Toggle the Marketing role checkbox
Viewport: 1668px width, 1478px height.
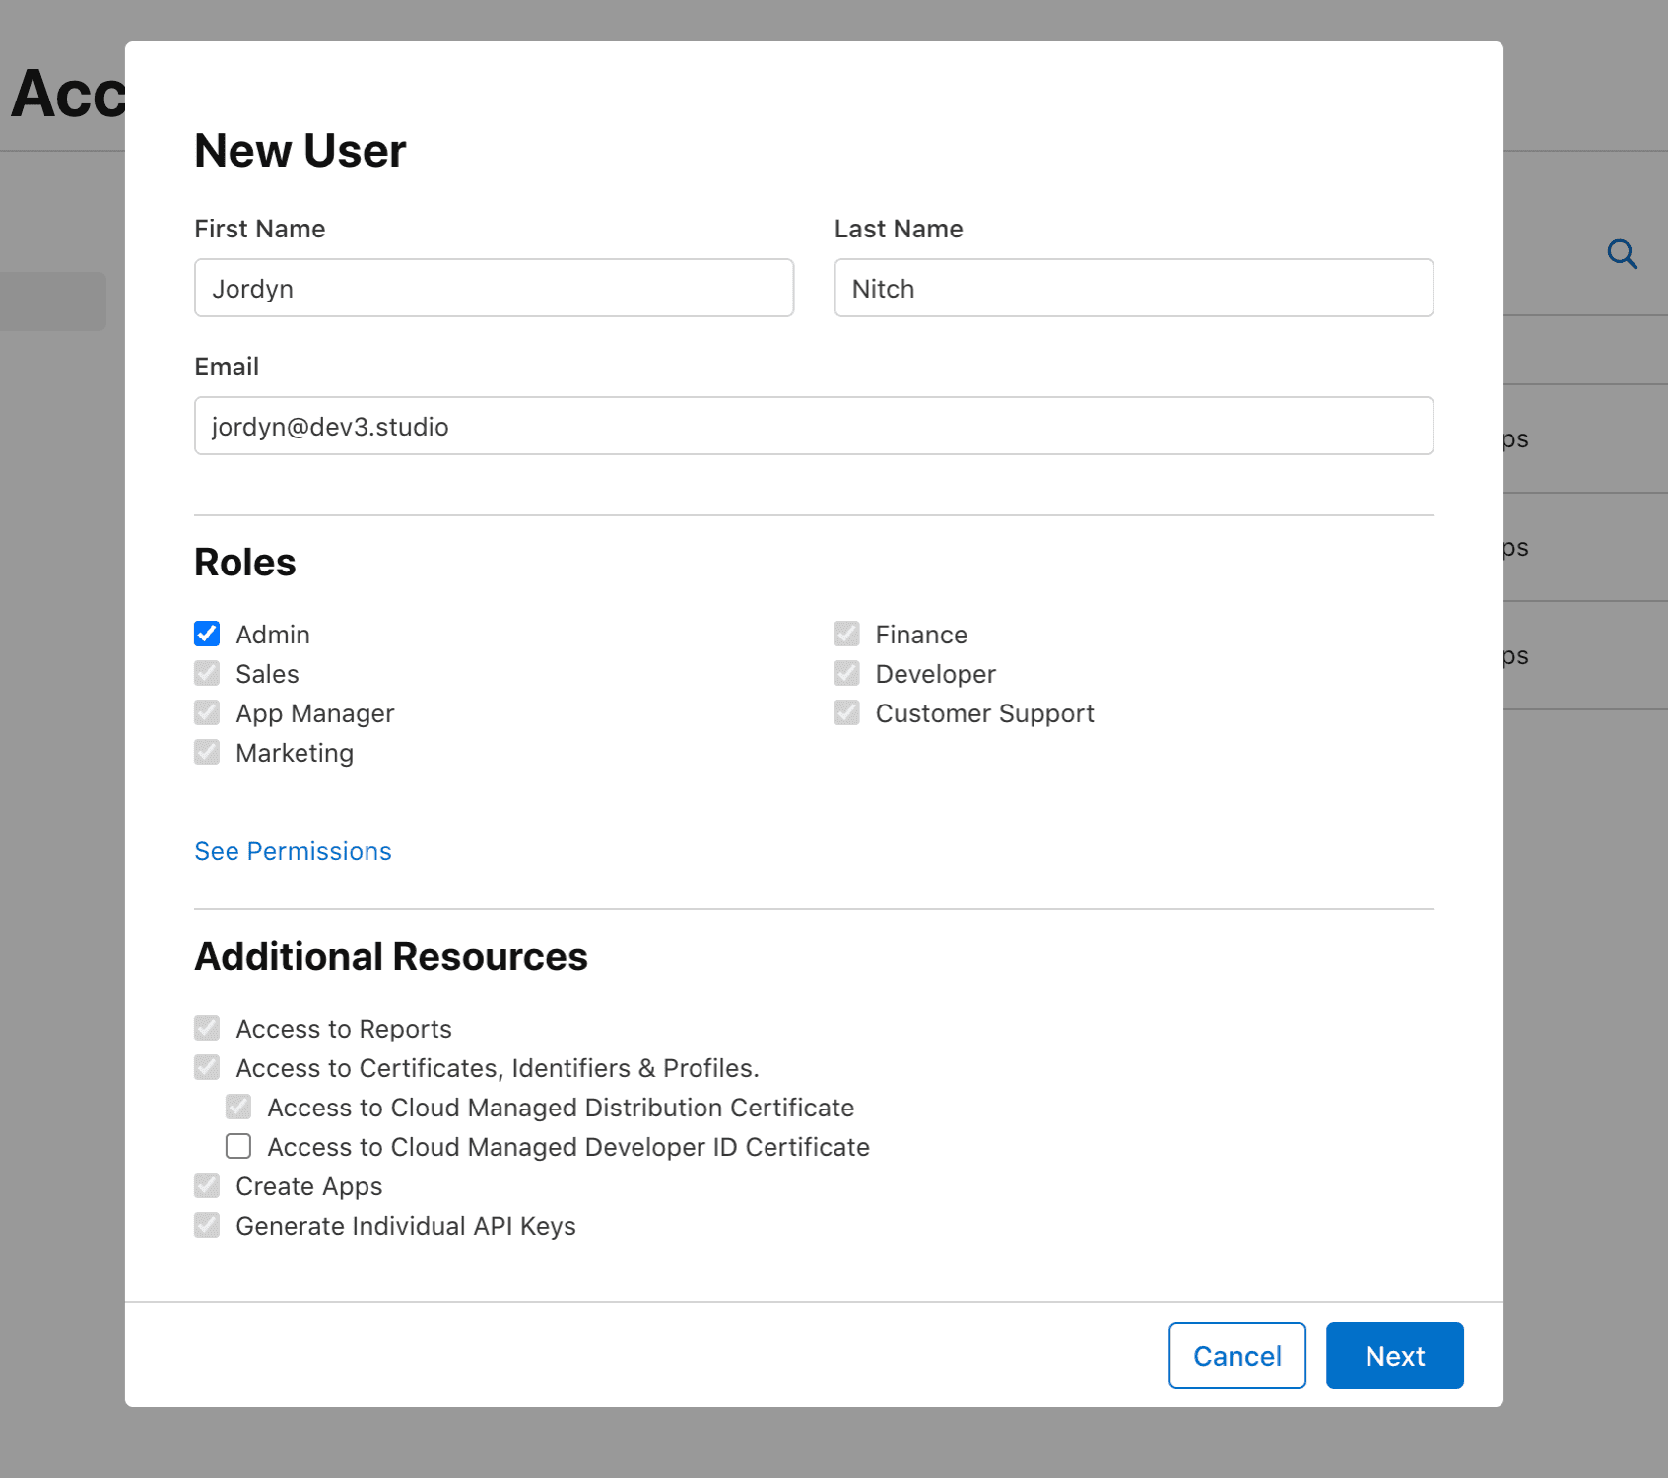coord(207,752)
